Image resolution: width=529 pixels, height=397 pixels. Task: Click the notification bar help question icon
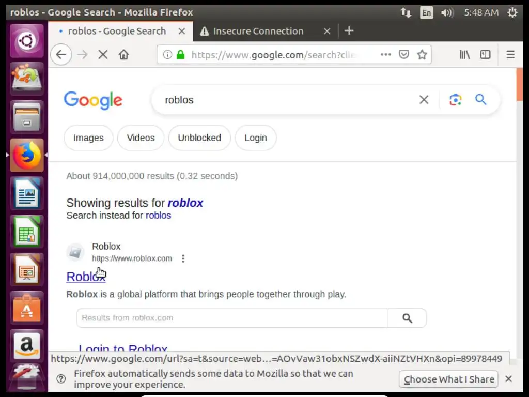(x=61, y=379)
